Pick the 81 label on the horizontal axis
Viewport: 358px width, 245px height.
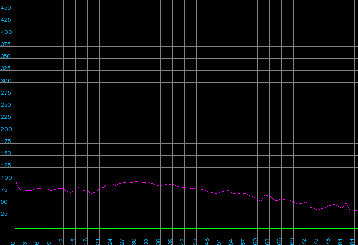pyautogui.click(x=340, y=242)
